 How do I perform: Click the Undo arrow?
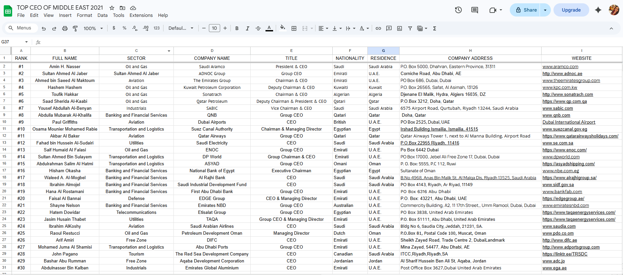[x=44, y=28]
